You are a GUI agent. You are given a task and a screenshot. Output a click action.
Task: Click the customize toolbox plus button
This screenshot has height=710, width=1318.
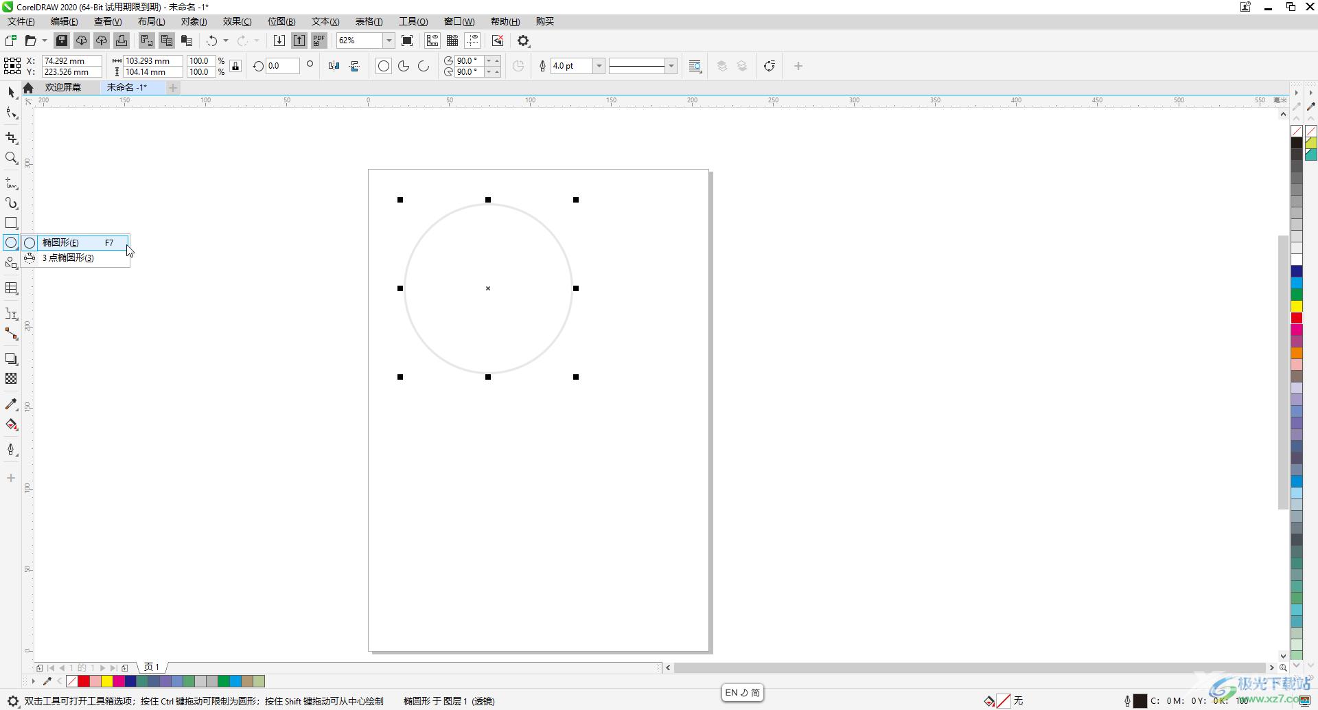point(11,478)
